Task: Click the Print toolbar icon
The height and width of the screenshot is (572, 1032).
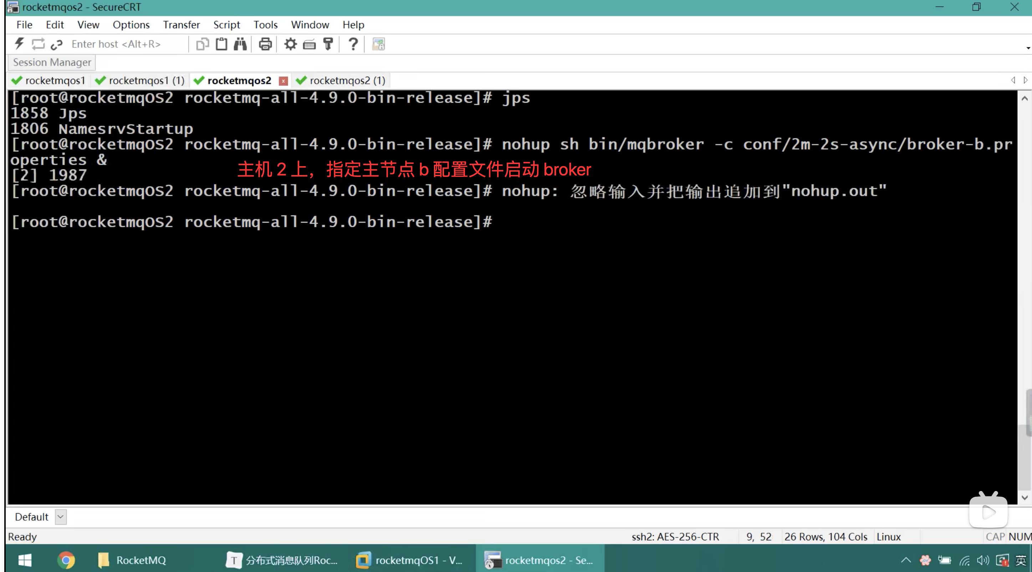Action: pyautogui.click(x=265, y=44)
